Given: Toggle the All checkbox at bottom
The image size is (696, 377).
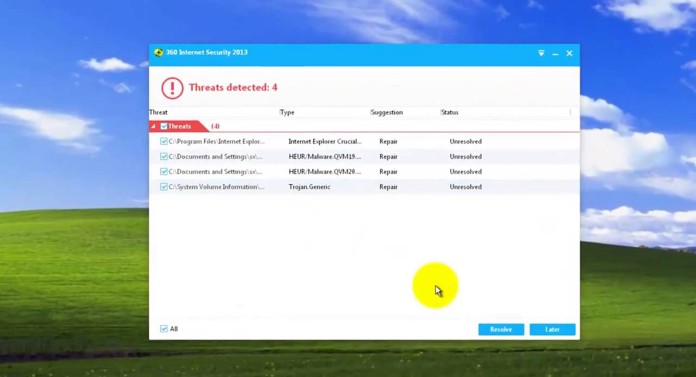Looking at the screenshot, I should tap(164, 329).
